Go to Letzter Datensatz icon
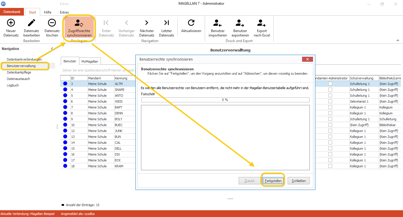 167,23
